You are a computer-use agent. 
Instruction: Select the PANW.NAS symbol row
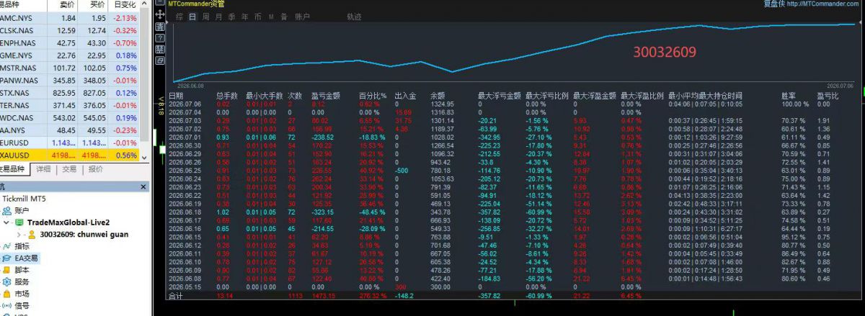coord(71,81)
